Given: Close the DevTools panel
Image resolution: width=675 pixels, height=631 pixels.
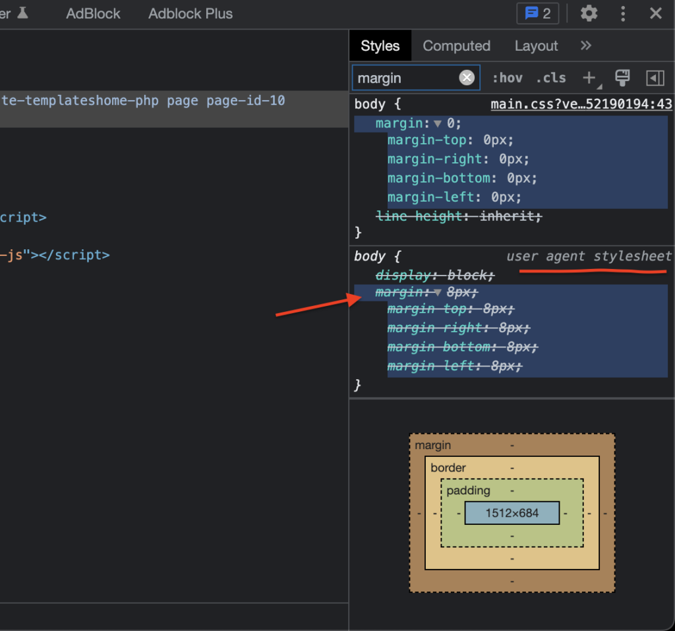Looking at the screenshot, I should 656,13.
